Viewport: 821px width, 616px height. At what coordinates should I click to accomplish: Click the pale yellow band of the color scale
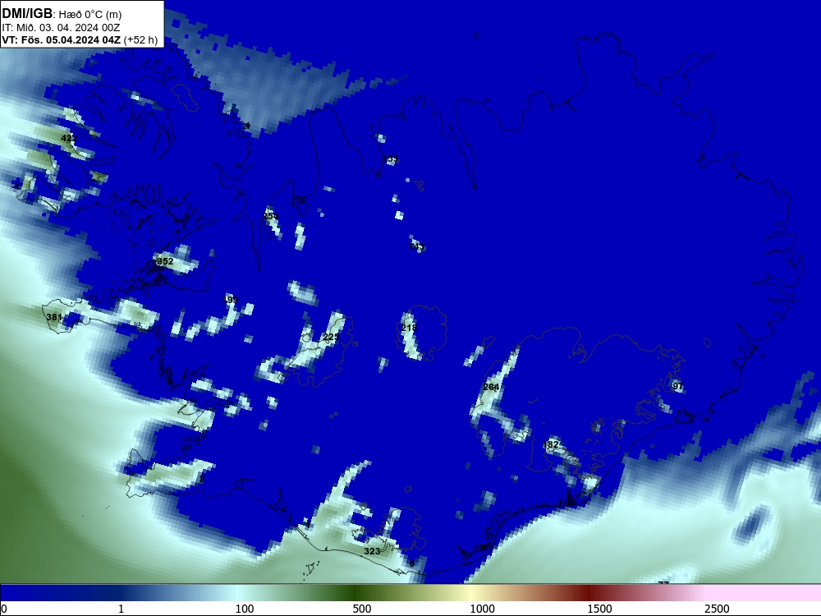coord(471,593)
